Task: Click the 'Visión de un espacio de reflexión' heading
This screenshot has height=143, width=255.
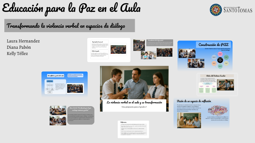Action: pos(194,101)
